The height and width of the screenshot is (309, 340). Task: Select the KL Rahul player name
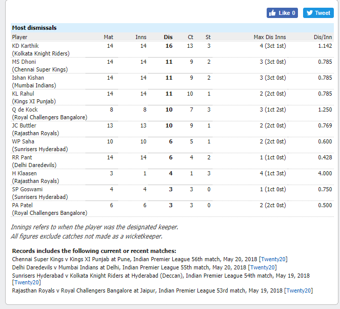click(23, 94)
